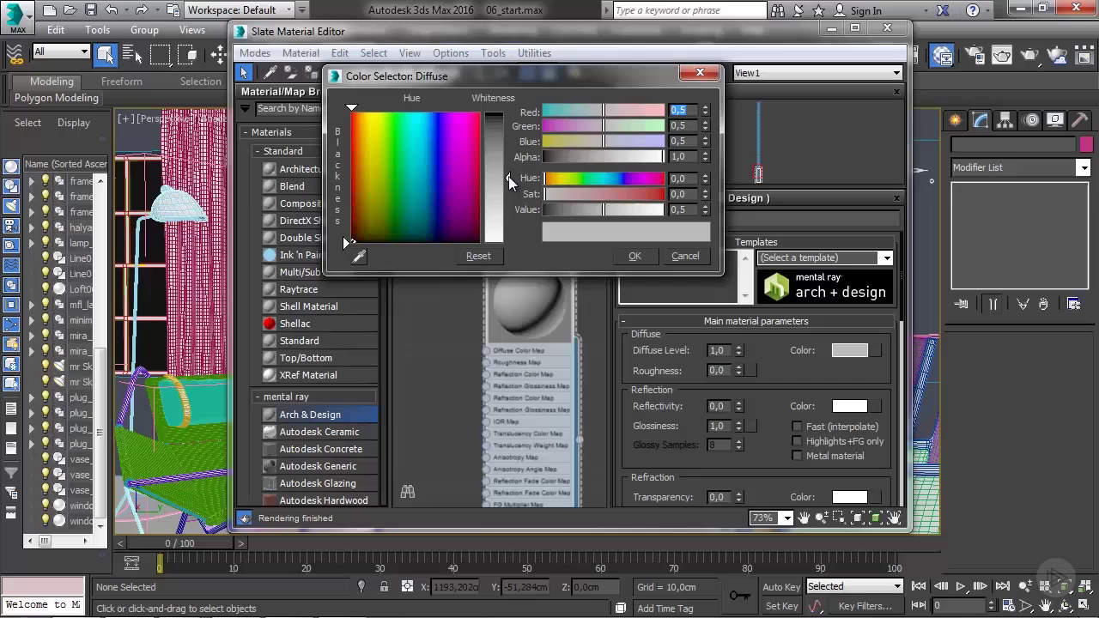
Task: Click the Undo arrow icon
Action: pos(112,10)
